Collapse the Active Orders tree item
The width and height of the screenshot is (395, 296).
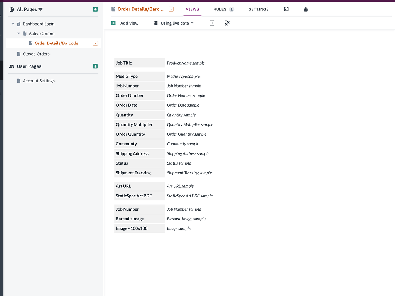coord(18,33)
